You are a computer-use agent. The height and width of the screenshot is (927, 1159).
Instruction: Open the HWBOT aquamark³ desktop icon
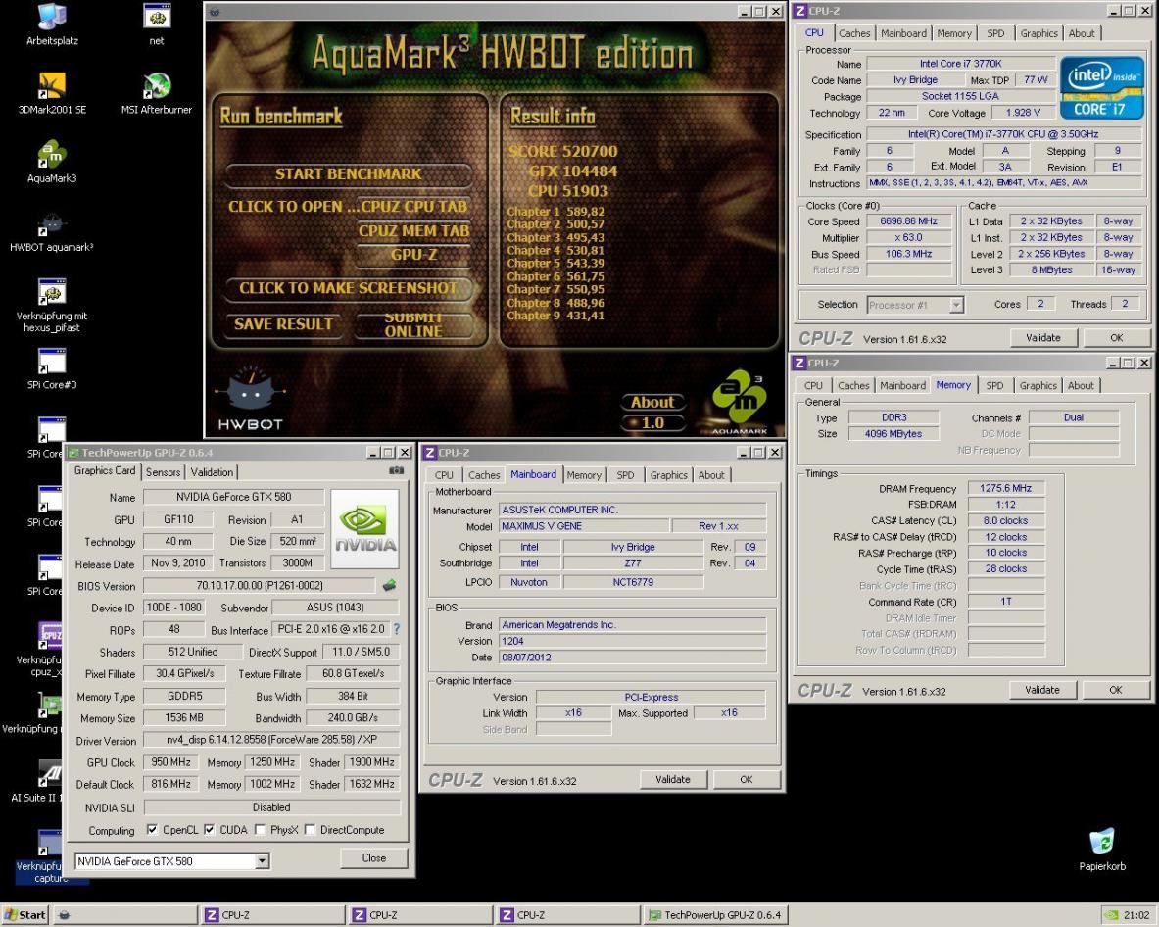(x=52, y=230)
